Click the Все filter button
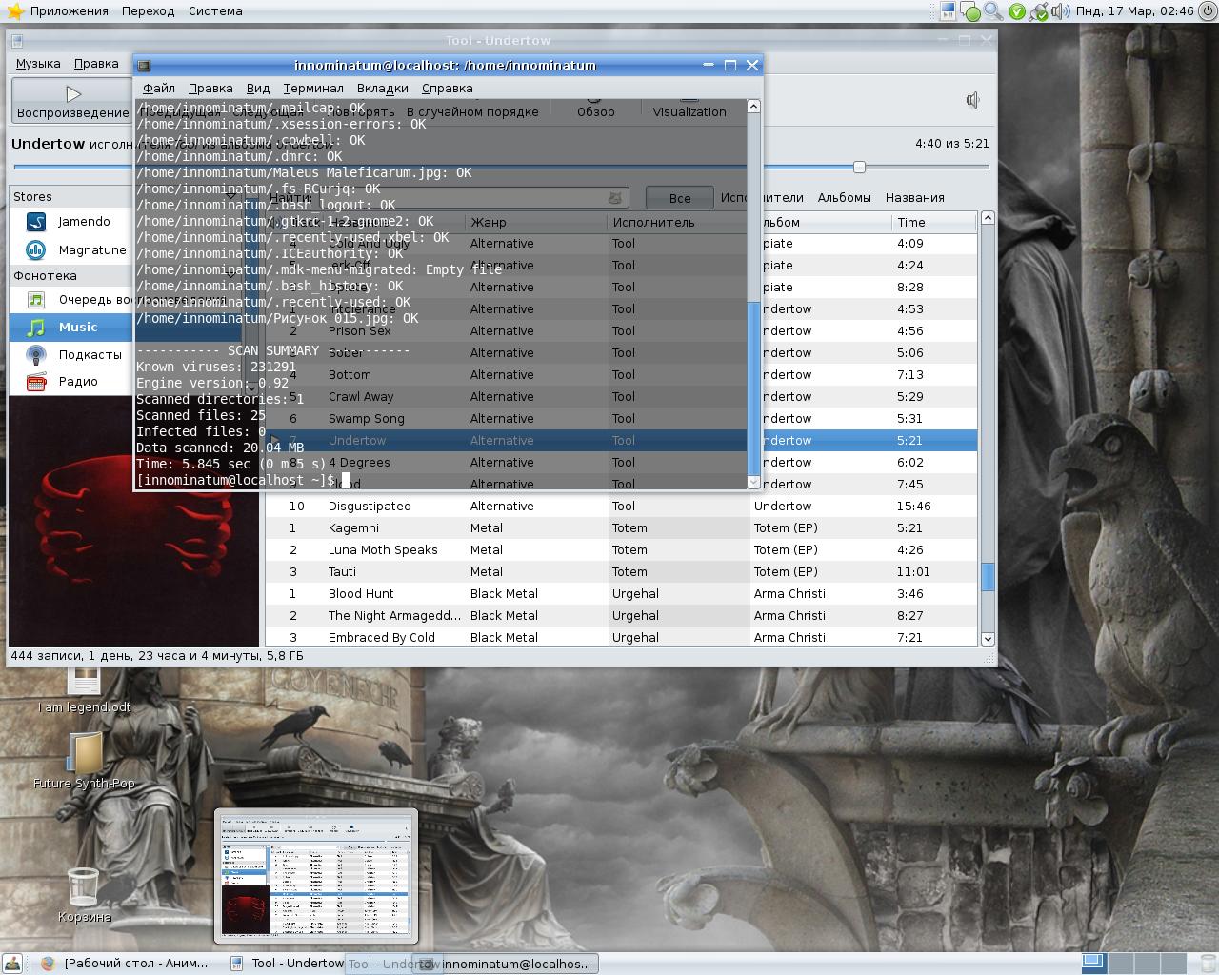Image resolution: width=1219 pixels, height=975 pixels. [680, 198]
